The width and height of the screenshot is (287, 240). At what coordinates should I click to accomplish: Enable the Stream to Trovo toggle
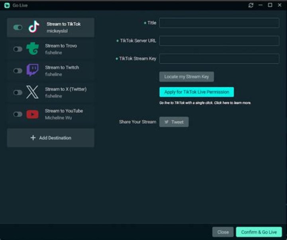coord(18,49)
